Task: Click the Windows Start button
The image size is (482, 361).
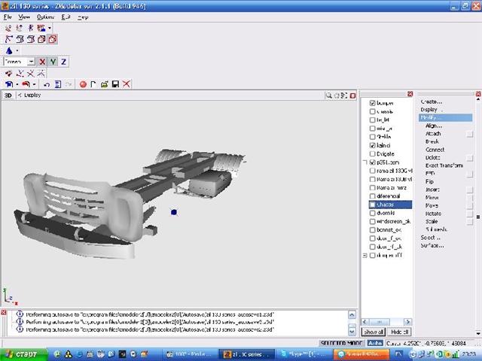Action: [x=24, y=353]
